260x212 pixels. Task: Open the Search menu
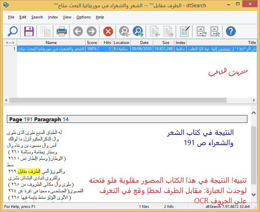[x=37, y=17]
